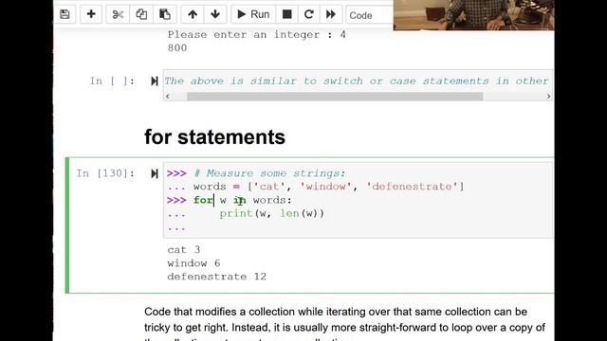Click right arrow of horizontal scrollbar
The height and width of the screenshot is (341, 607).
(x=548, y=96)
